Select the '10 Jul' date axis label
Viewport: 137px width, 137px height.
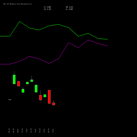click(x=22, y=131)
